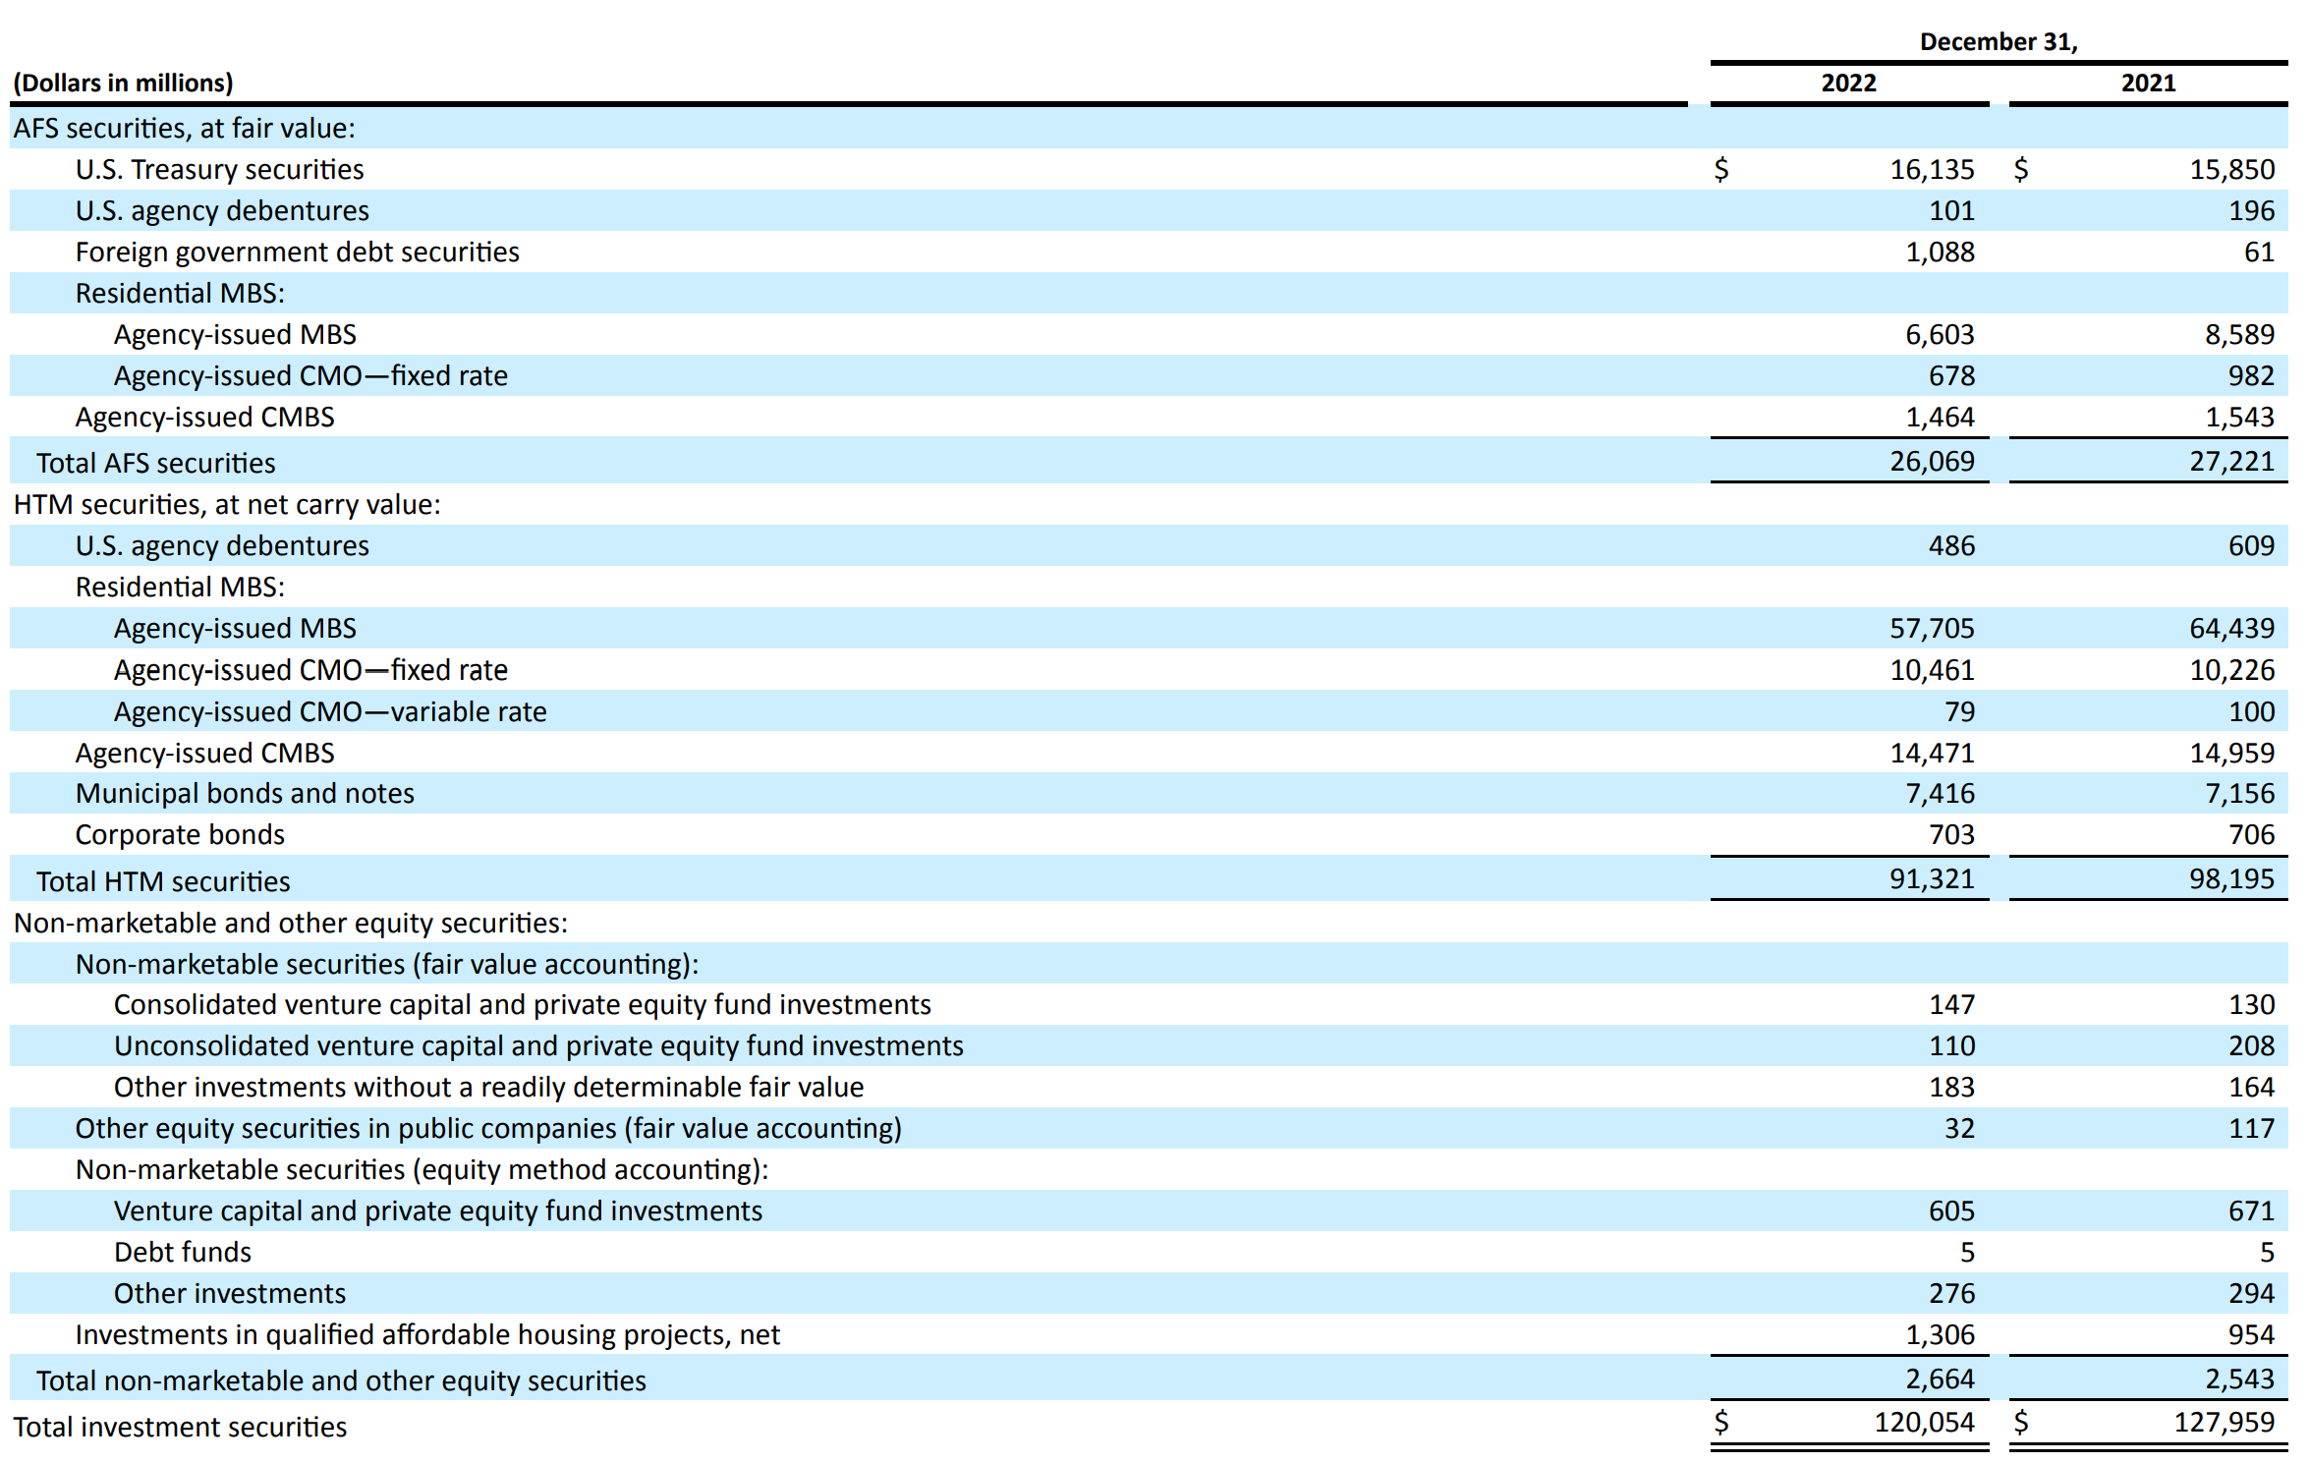Click Total non-marketable securities 2021 value 2,543
Image resolution: width=2310 pixels, height=1463 pixels.
coord(2238,1379)
